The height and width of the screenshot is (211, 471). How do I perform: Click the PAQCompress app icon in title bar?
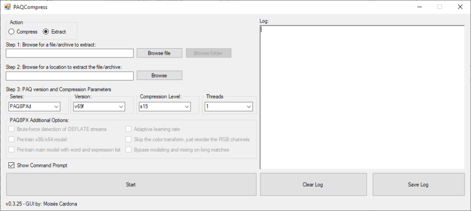[x=7, y=7]
